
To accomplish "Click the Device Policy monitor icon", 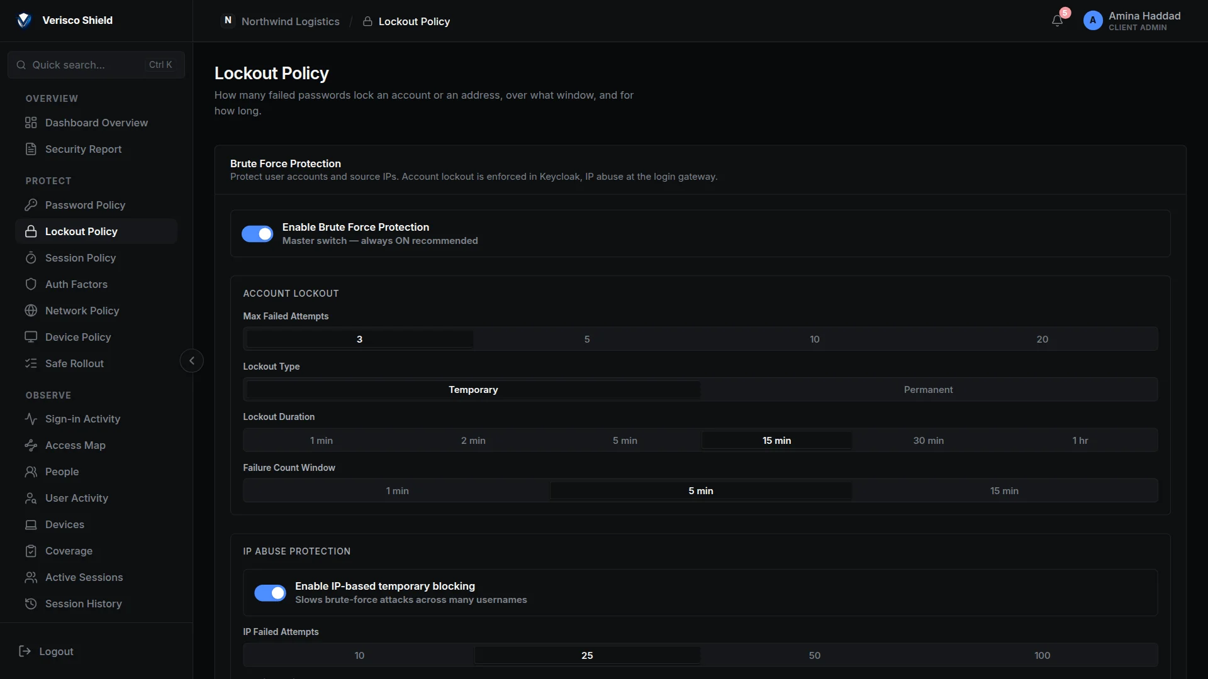I will point(31,337).
